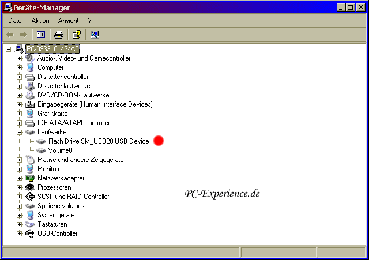Open the Help properties toolbar icon
The width and height of the screenshot is (369, 260).
(77, 35)
